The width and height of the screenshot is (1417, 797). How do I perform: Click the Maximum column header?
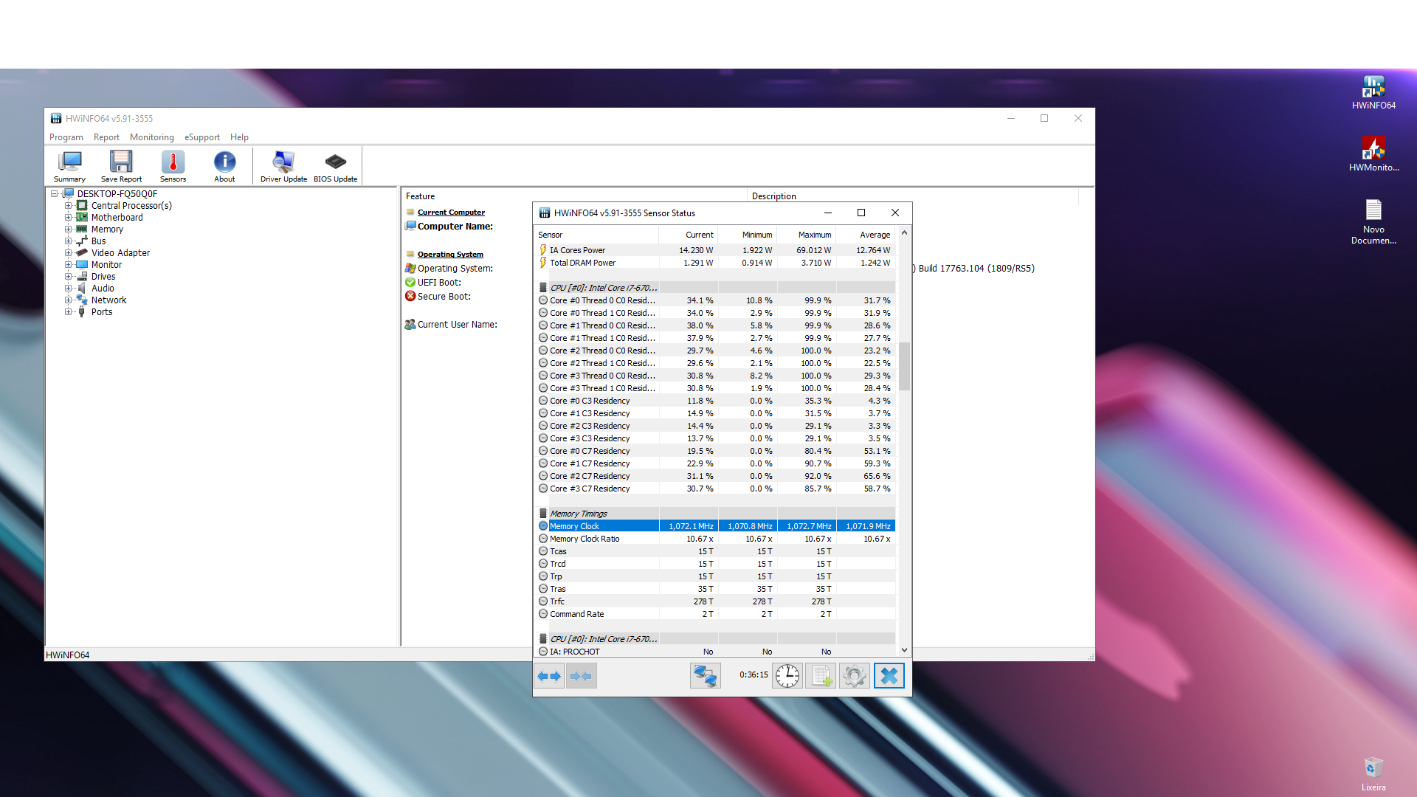click(x=807, y=235)
